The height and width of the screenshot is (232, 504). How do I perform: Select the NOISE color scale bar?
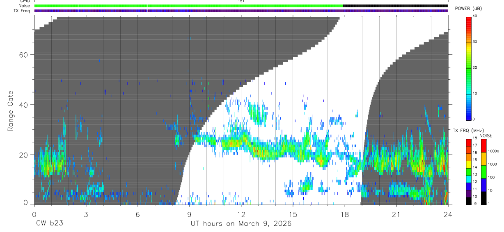coord(483,171)
